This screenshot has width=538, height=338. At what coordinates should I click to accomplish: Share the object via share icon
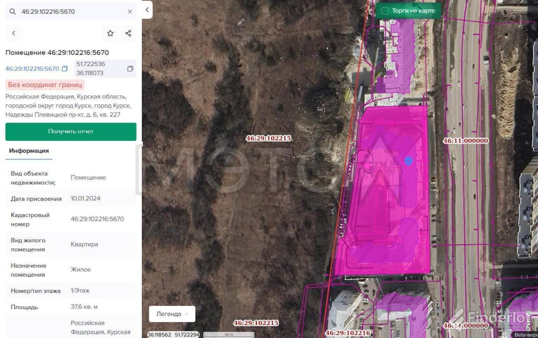128,34
